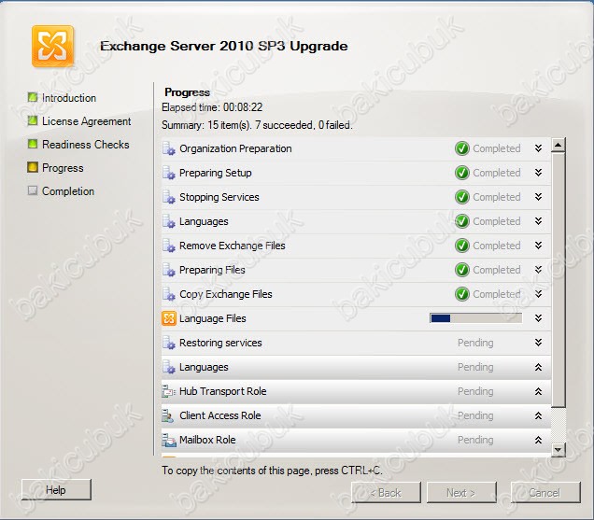Click the 'Elapsed time: 00:08:22' text
Image resolution: width=594 pixels, height=520 pixels.
(x=212, y=107)
